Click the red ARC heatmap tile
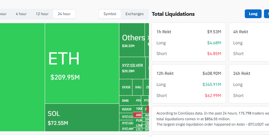Viewport: 269px width, 137px height. (138, 115)
